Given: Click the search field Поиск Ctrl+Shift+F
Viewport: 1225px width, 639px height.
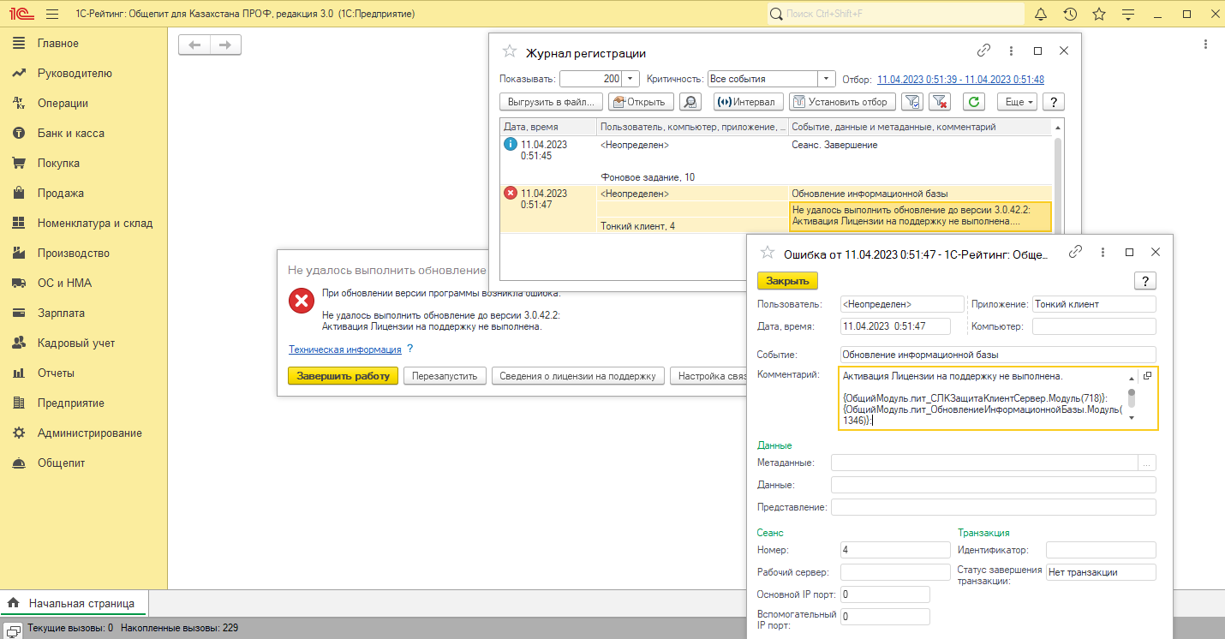Looking at the screenshot, I should point(894,15).
